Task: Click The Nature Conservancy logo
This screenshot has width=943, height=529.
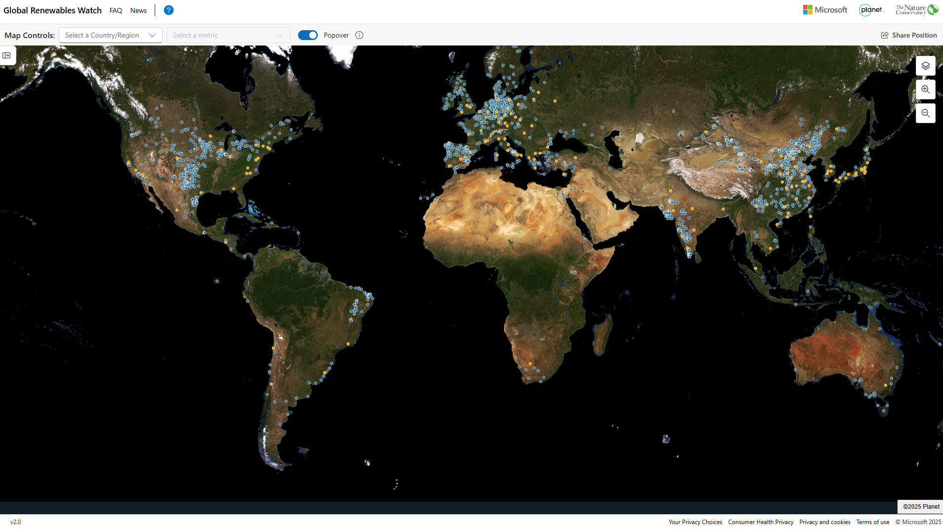Action: click(x=916, y=9)
